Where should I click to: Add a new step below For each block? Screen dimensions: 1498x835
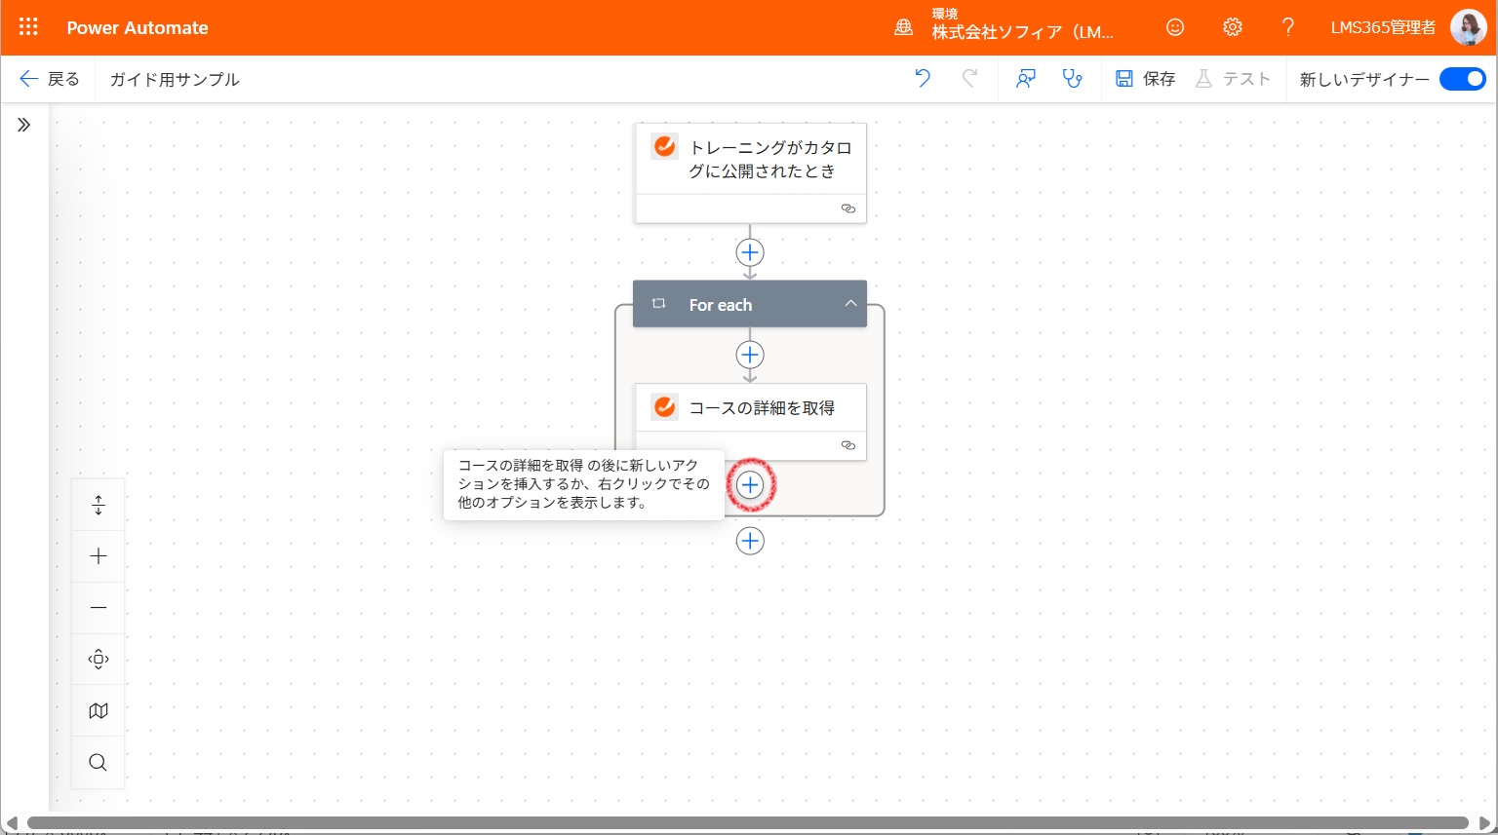click(750, 541)
